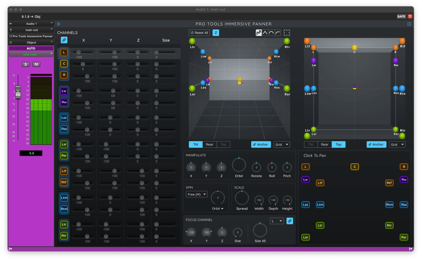Toggle the SAFE automation button

[401, 17]
